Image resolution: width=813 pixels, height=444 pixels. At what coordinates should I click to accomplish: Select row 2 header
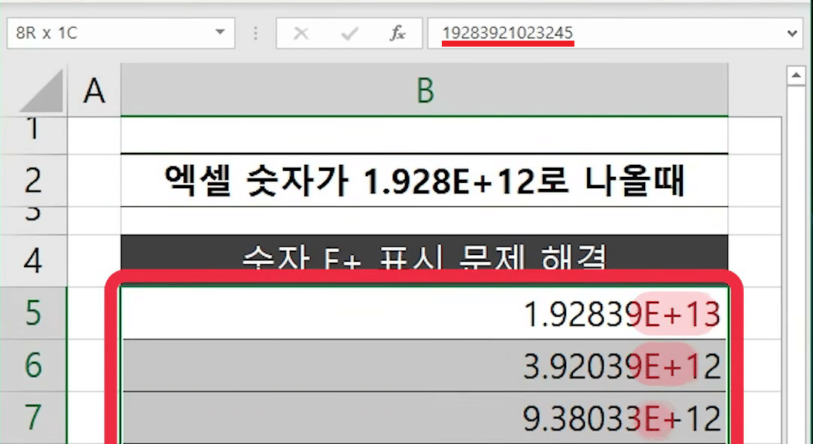pyautogui.click(x=33, y=181)
